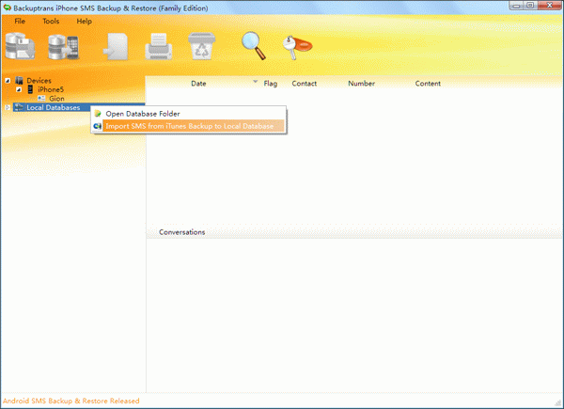564x409 pixels.
Task: Open the Android SMS Backup & Restore Released link
Action: tap(71, 401)
